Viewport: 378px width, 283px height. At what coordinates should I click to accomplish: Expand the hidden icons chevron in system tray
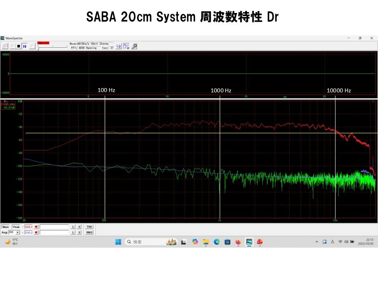tap(317, 242)
